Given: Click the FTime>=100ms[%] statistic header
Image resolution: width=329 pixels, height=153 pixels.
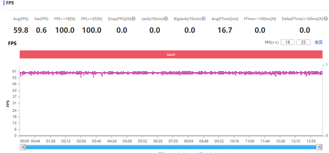Looking at the screenshot, I should [x=260, y=19].
